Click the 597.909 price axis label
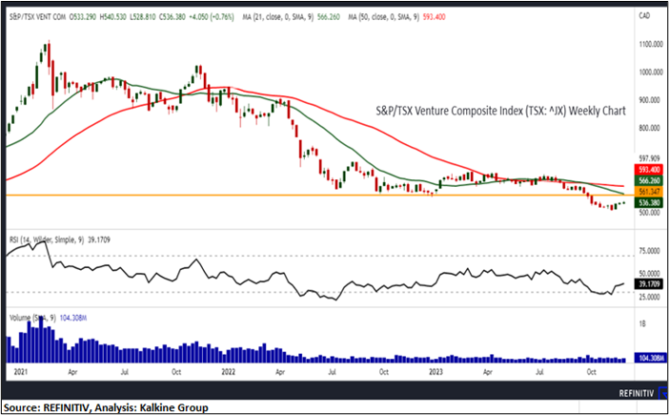The height and width of the screenshot is (415, 669). pyautogui.click(x=649, y=158)
